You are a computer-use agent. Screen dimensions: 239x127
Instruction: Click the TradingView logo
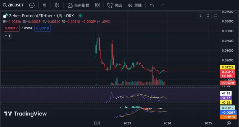coord(25,113)
